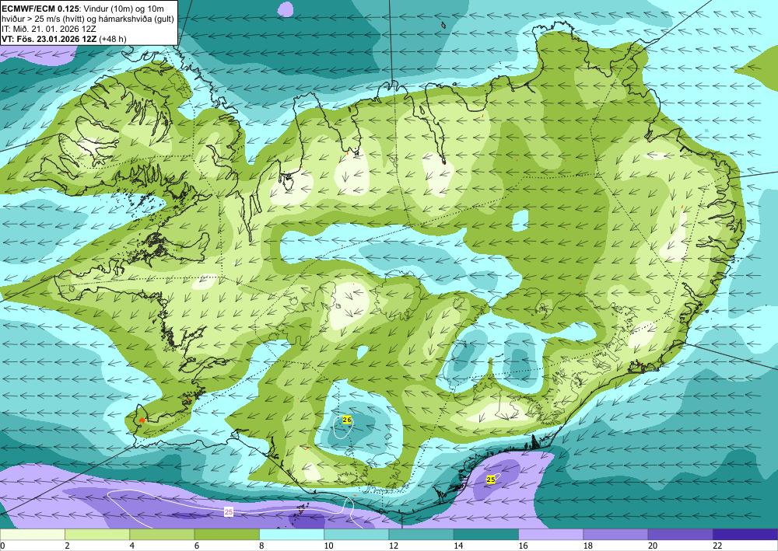The height and width of the screenshot is (551, 778).
Task: Click the (+48 h) forecast offset text
Action: (x=113, y=39)
